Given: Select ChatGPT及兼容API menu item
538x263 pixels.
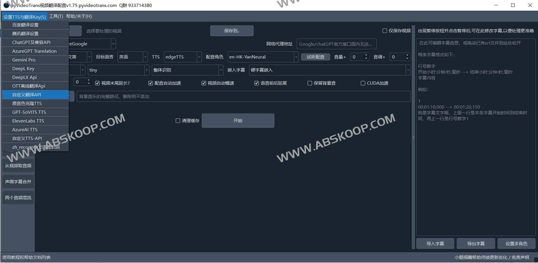Looking at the screenshot, I should [x=31, y=42].
